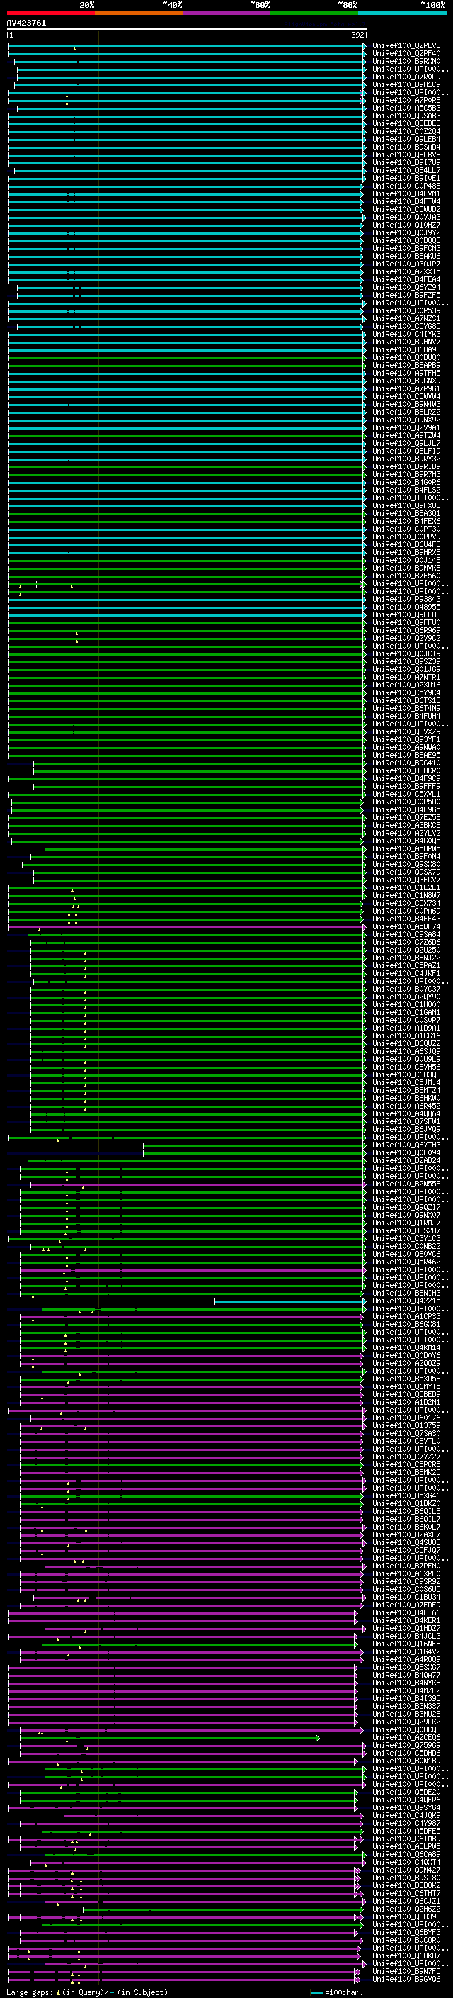
Task: Click the UniRef100_B4G0Q5 label
Action: [406, 841]
